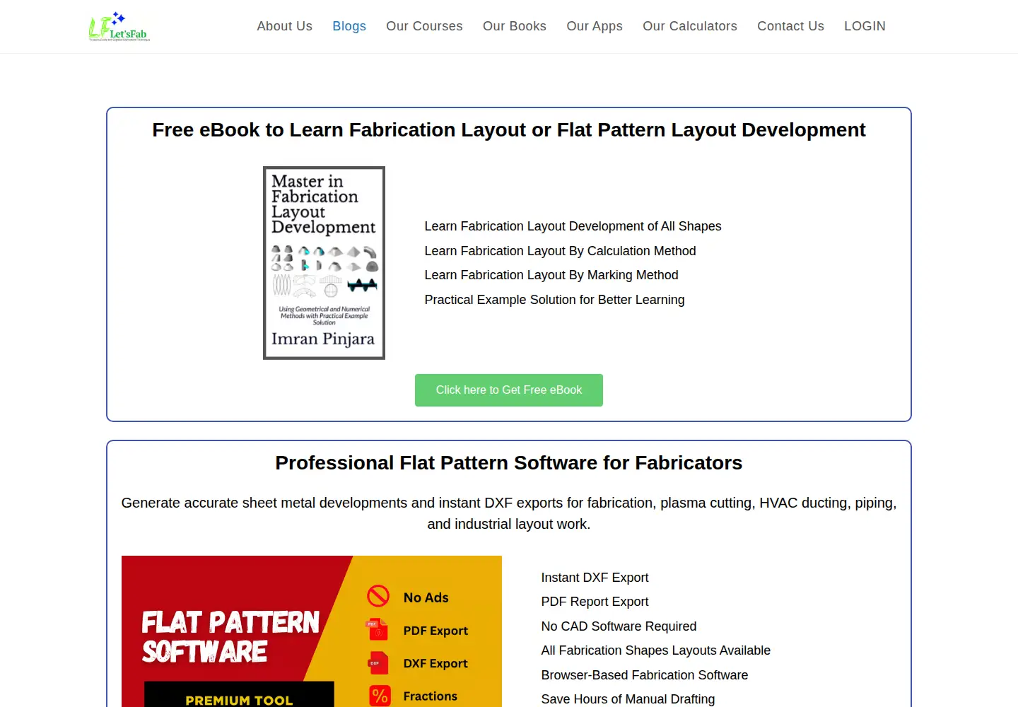Click the Let'sFab logo
1018x707 pixels.
point(119,27)
